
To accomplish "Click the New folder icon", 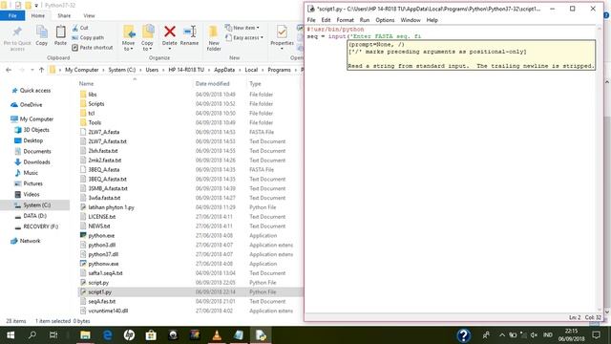I will pos(213,32).
